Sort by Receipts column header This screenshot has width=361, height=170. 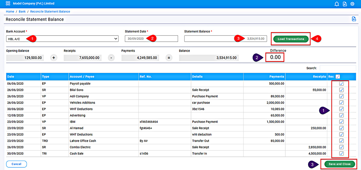(x=306, y=77)
